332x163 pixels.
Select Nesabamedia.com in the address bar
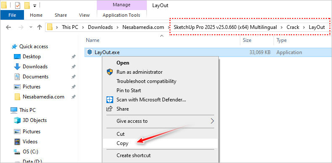(x=143, y=27)
